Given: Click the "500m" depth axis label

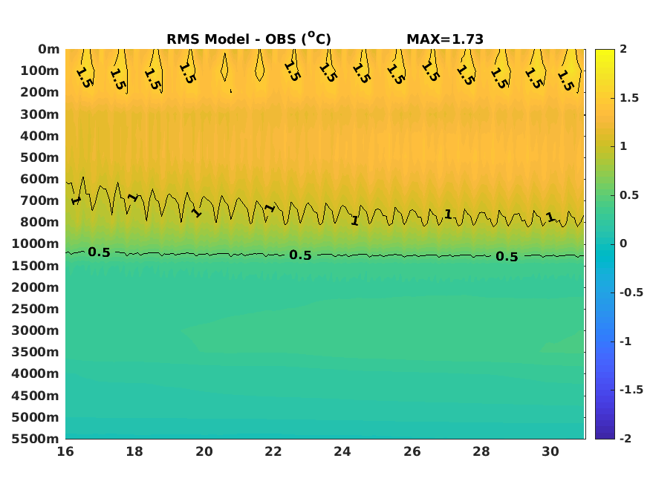Looking at the screenshot, I should (x=40, y=157).
